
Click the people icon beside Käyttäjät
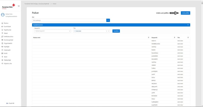tap(2, 47)
